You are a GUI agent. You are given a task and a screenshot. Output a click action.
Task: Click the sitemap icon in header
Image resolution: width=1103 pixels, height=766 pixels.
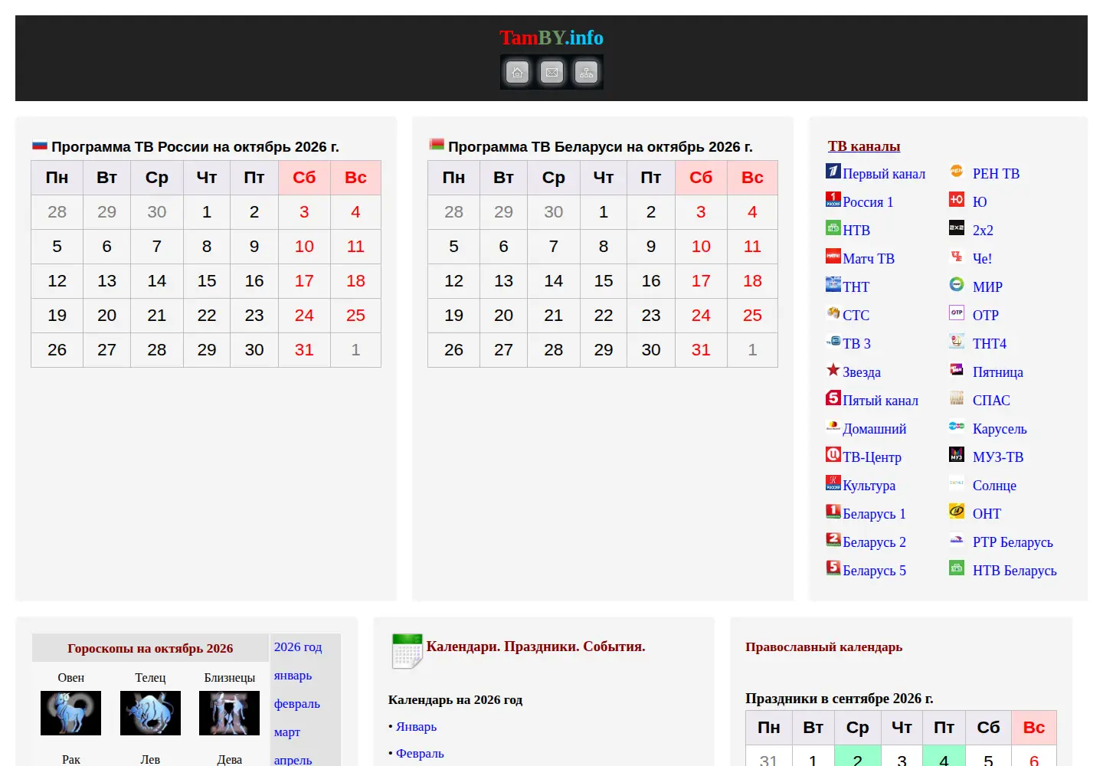(x=586, y=73)
